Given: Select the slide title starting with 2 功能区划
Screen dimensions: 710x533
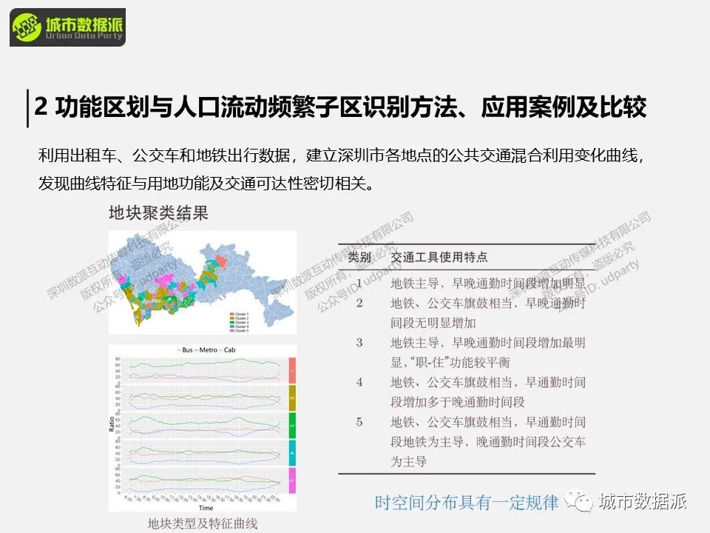Looking at the screenshot, I should click(340, 107).
